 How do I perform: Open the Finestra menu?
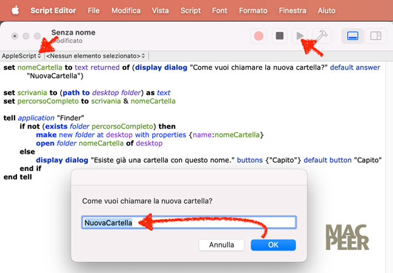point(293,10)
